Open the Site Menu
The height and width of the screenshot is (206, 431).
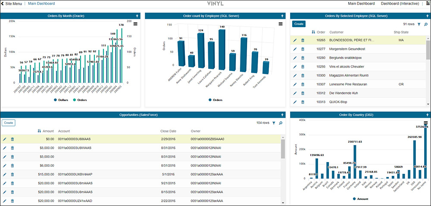[x=12, y=3]
